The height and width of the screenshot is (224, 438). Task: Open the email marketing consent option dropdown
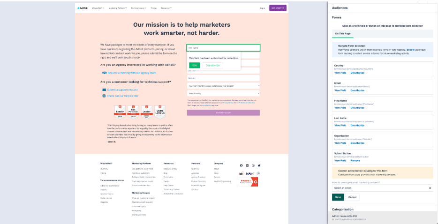coord(382,188)
